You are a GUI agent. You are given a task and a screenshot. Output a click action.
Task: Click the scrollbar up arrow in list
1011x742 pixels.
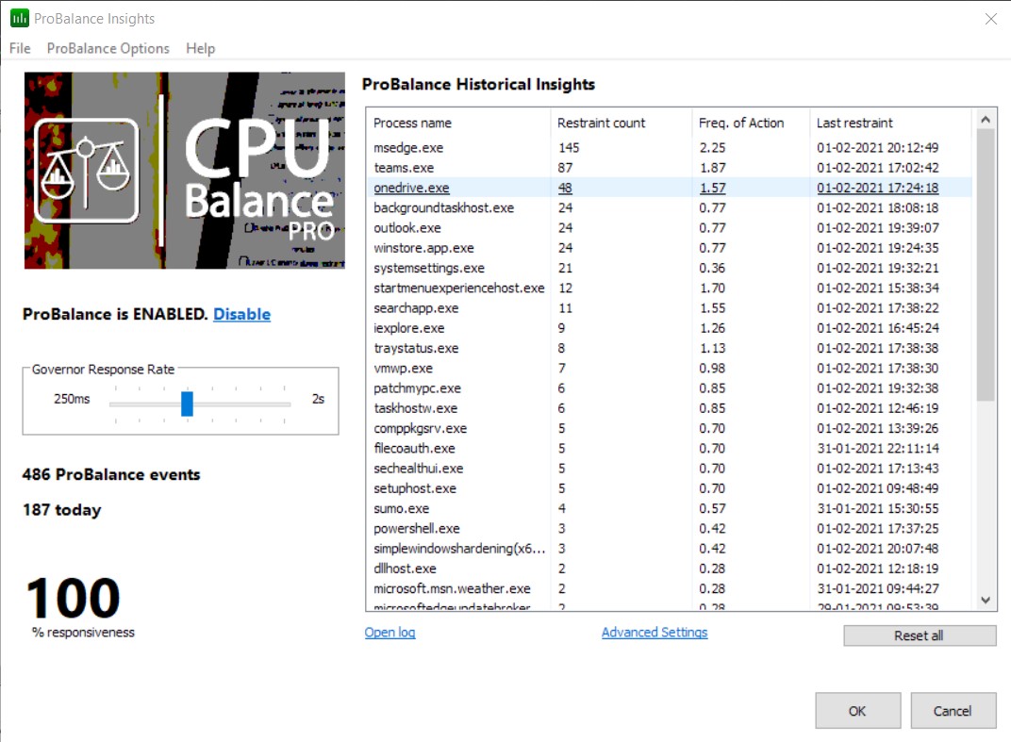(x=986, y=119)
